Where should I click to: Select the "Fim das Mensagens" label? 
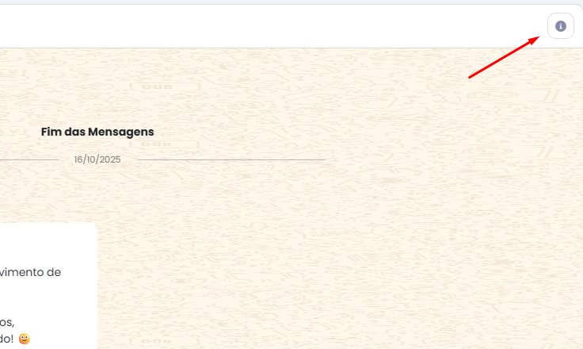[x=97, y=132]
